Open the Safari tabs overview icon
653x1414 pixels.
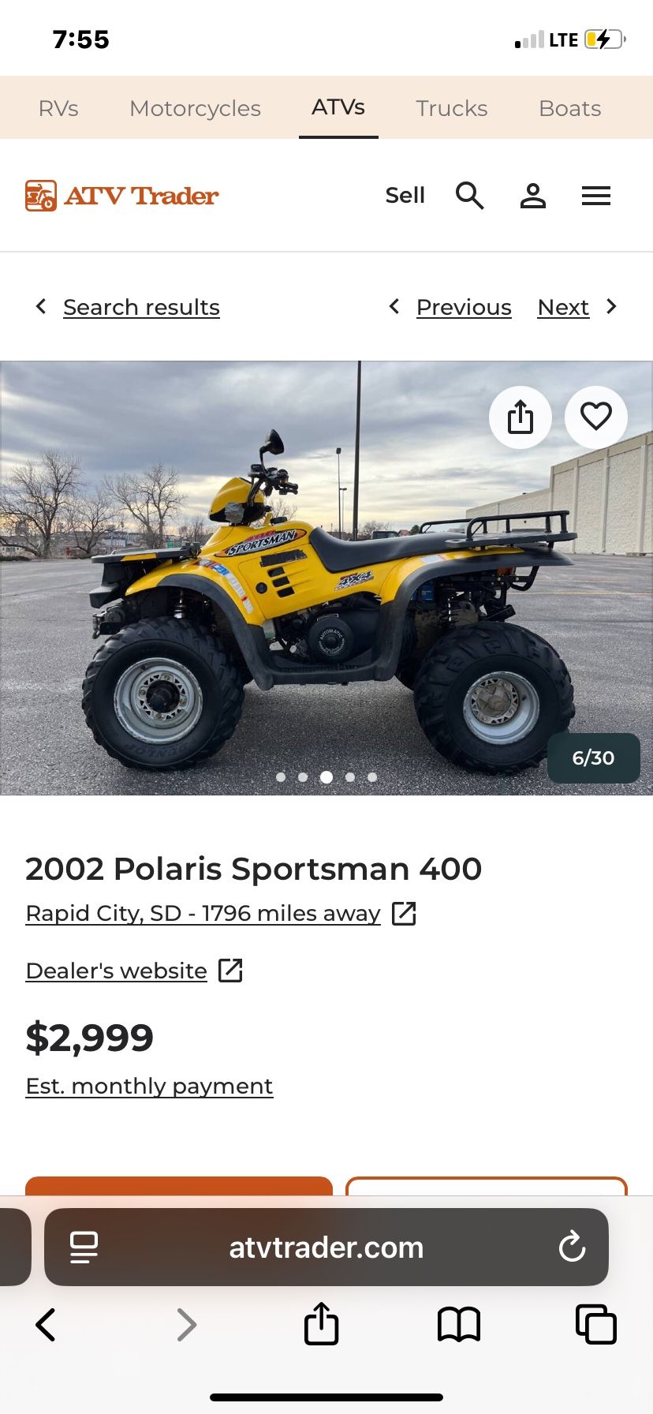pos(596,1325)
